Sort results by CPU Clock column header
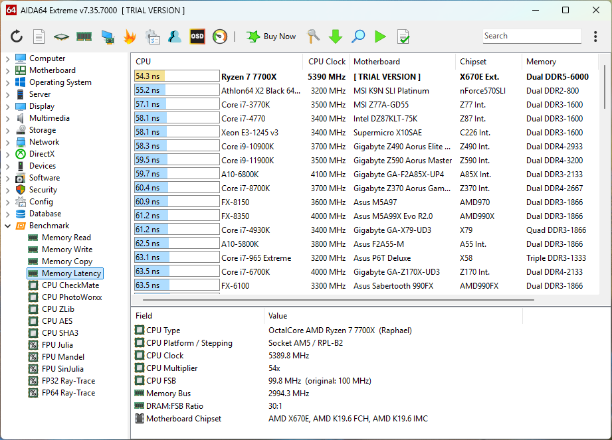Viewport: 612px width, 440px height. 326,62
